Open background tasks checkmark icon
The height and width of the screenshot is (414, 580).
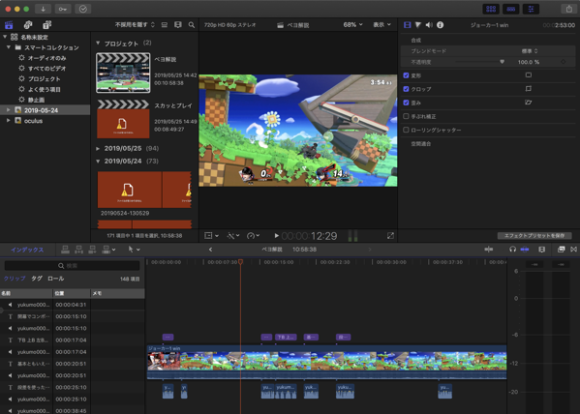point(83,9)
